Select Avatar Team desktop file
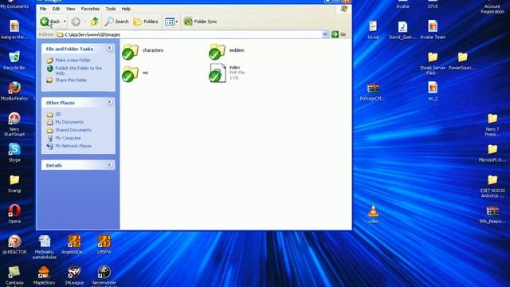The width and height of the screenshot is (510, 287). 433,30
